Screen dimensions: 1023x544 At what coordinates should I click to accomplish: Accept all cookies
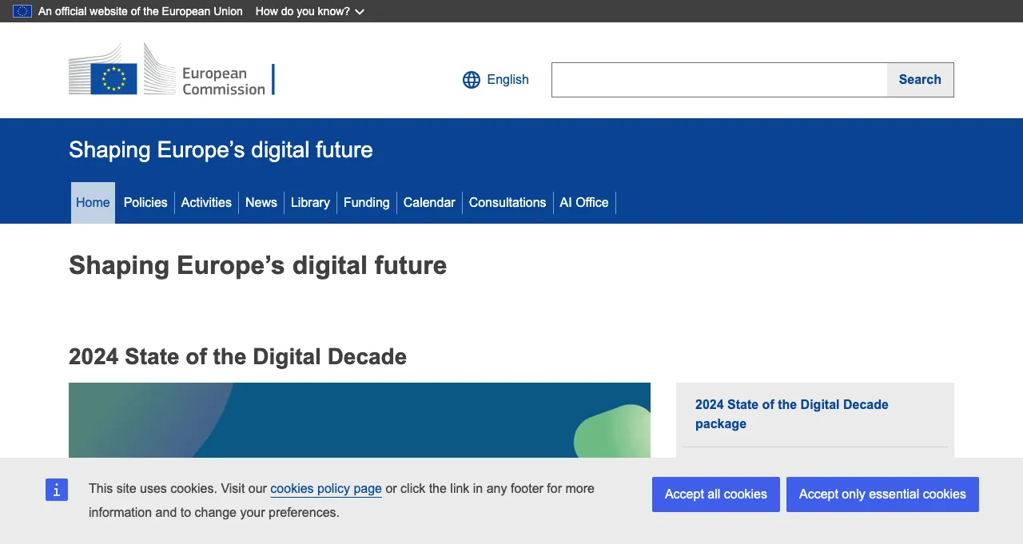coord(716,494)
